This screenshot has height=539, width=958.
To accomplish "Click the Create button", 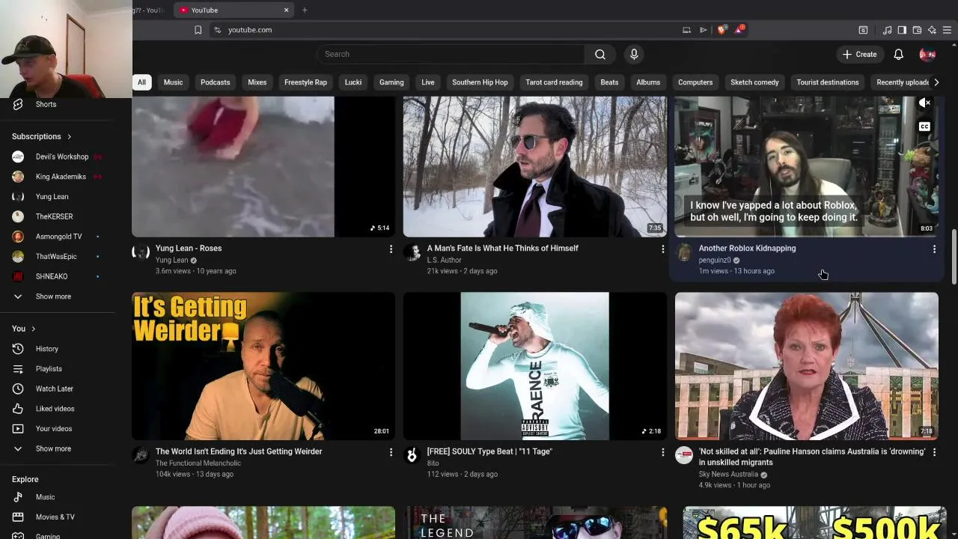I will (x=859, y=54).
